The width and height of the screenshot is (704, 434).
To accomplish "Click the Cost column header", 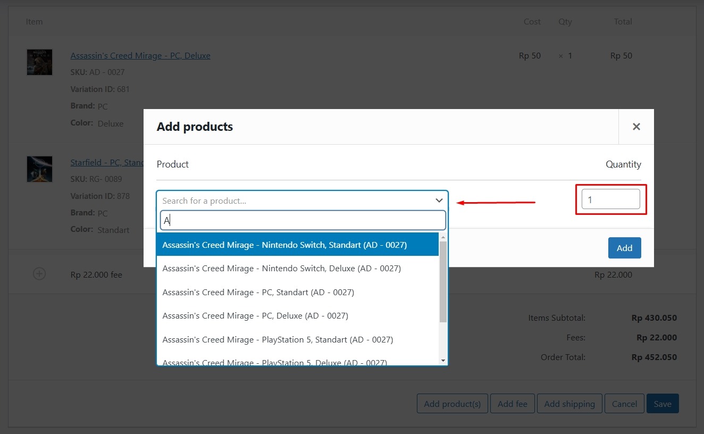I will click(532, 22).
